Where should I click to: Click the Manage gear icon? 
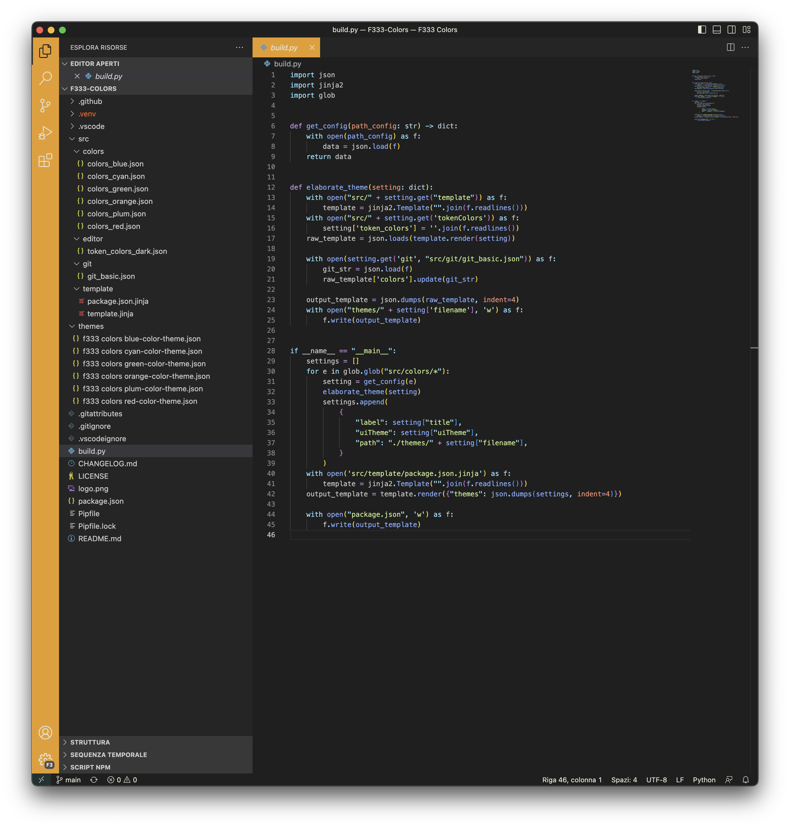[x=45, y=760]
